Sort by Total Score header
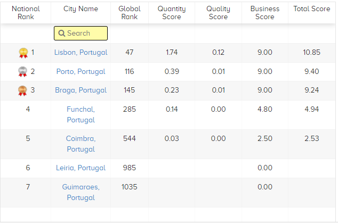The image size is (338, 224). (312, 9)
